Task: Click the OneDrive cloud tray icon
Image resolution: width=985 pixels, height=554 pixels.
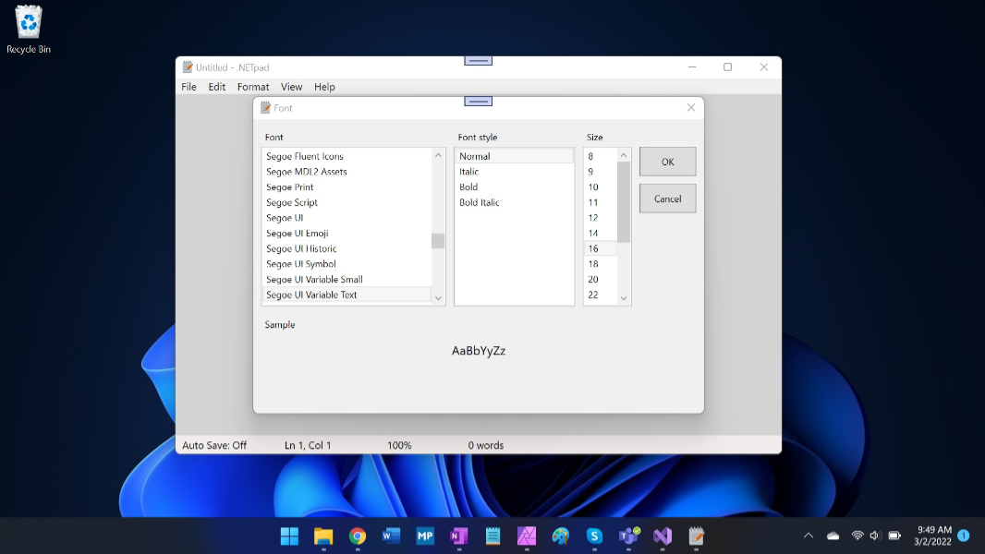Action: pos(833,536)
